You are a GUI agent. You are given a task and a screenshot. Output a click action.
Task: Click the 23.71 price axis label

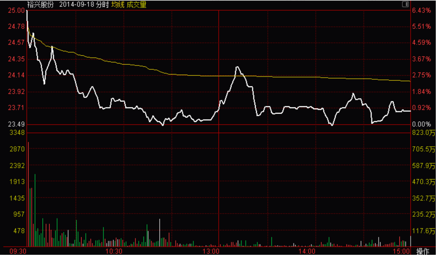point(16,108)
